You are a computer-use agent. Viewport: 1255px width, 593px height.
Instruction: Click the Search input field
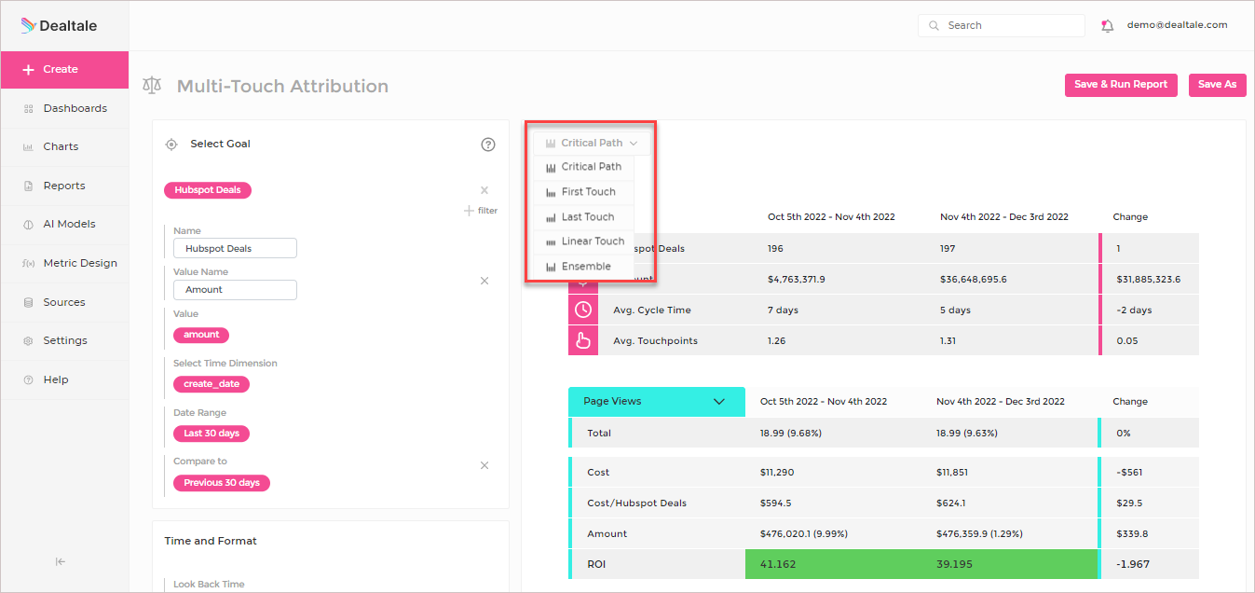click(x=1002, y=26)
